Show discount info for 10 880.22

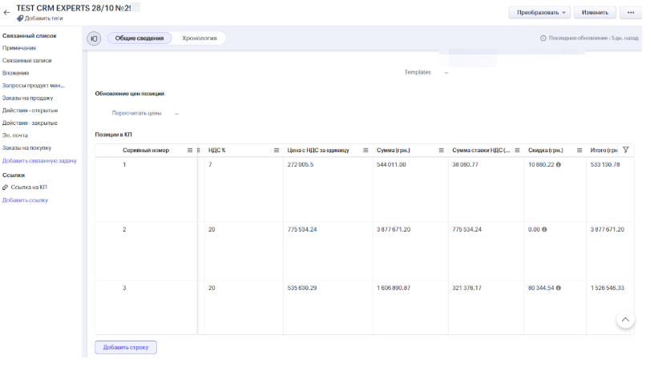click(x=559, y=164)
